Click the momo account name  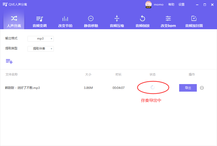point(159,4)
